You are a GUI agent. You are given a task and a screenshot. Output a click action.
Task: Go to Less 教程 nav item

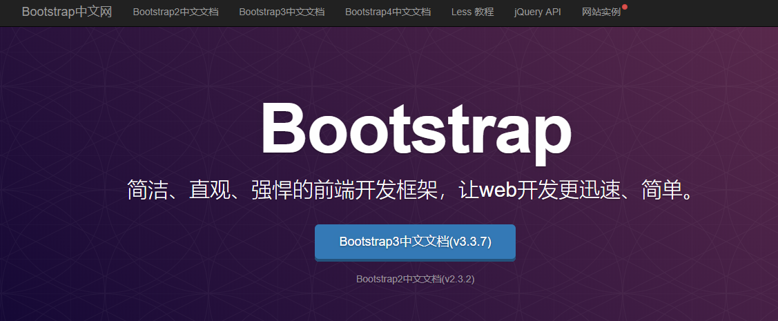[473, 12]
